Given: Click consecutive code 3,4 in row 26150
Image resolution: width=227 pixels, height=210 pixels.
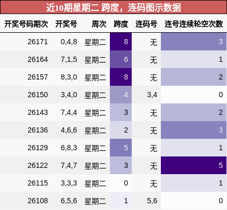Looking at the screenshot, I should [152, 95].
